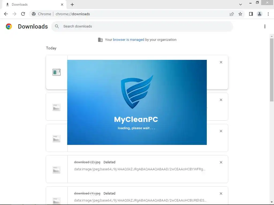
Task: Click the Search downloads field
Action: [x=142, y=26]
